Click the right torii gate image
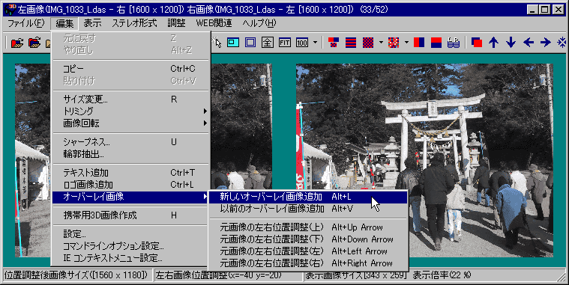 pos(424,160)
